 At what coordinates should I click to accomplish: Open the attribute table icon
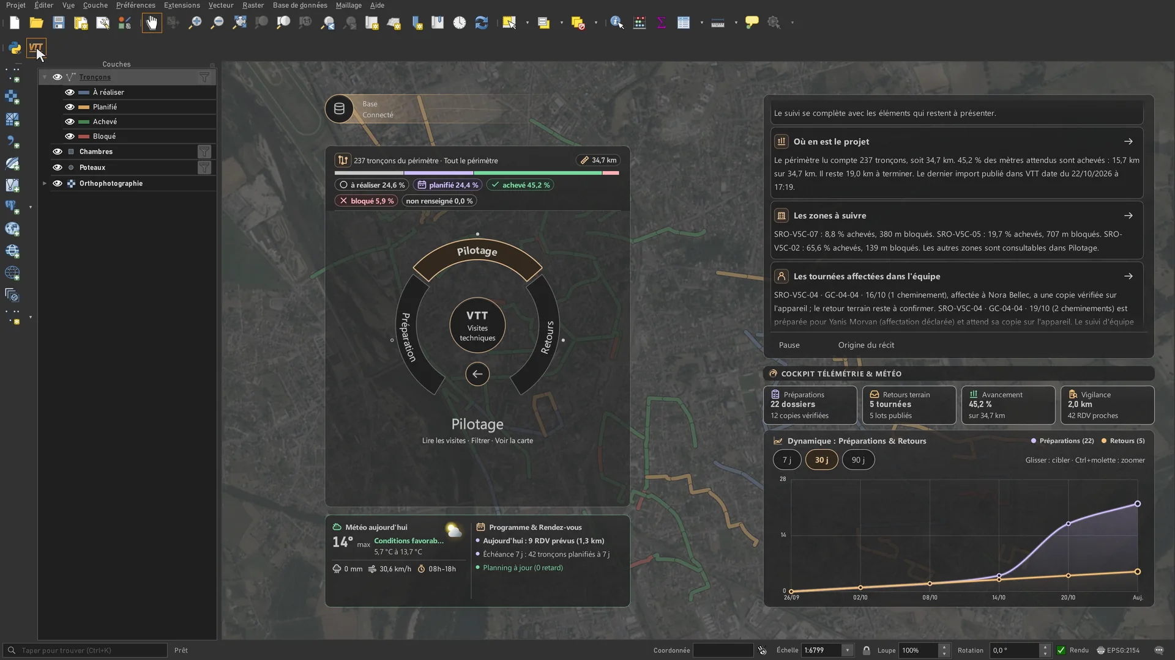pos(684,23)
